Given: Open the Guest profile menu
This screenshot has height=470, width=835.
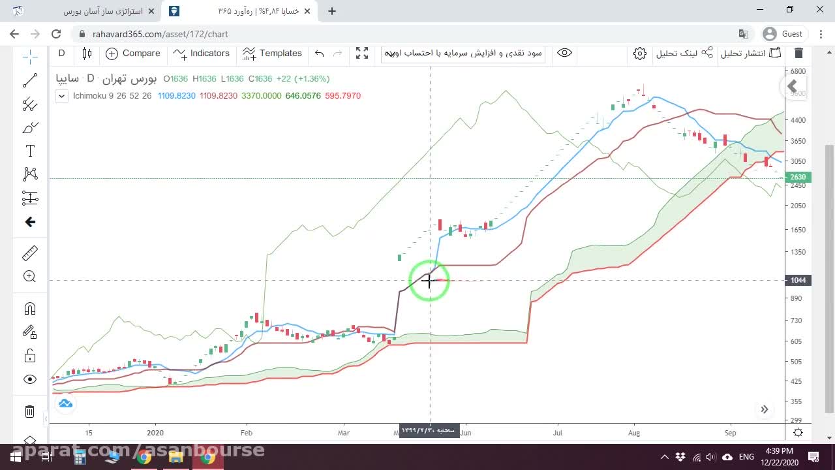Looking at the screenshot, I should pos(783,34).
